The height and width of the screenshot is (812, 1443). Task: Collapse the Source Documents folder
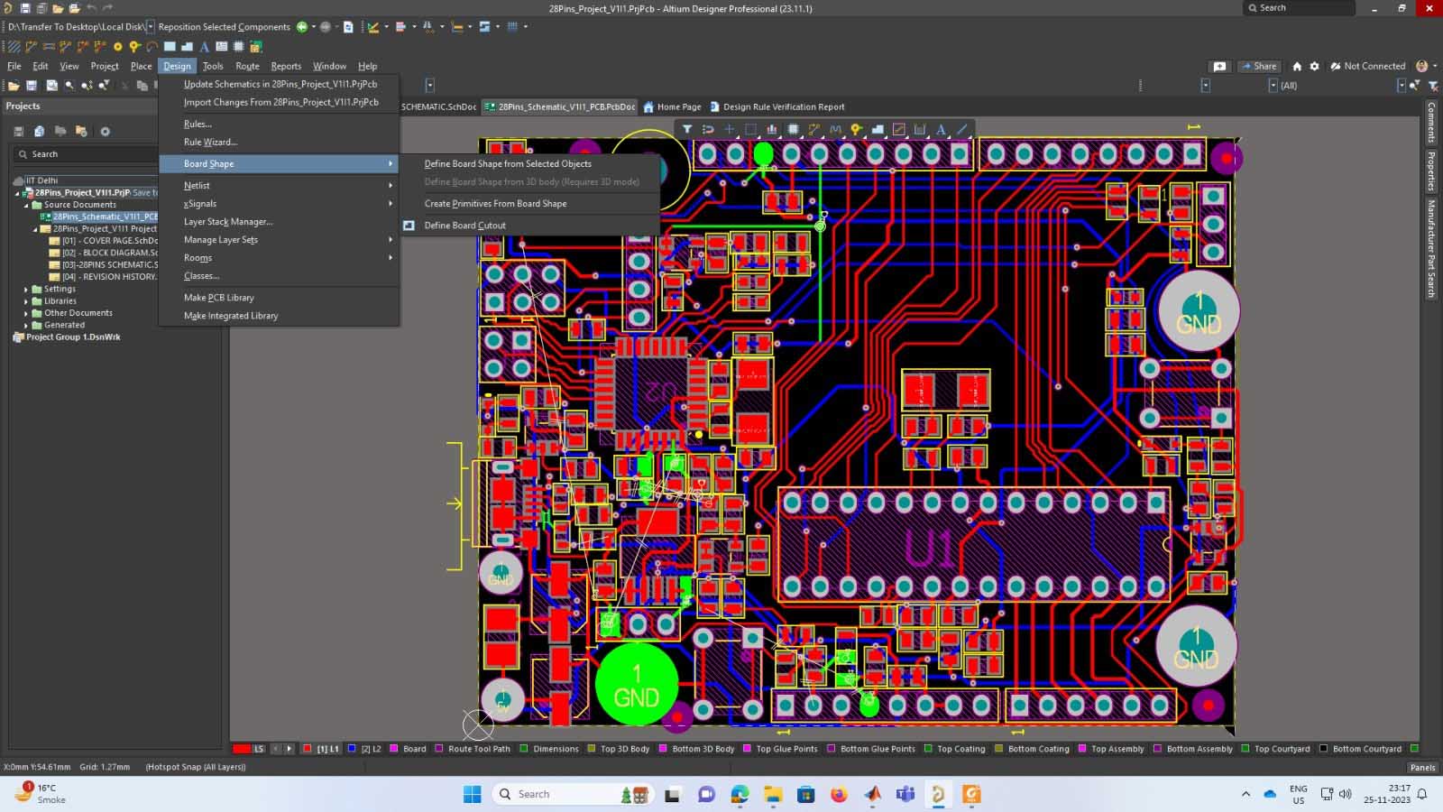tap(26, 205)
